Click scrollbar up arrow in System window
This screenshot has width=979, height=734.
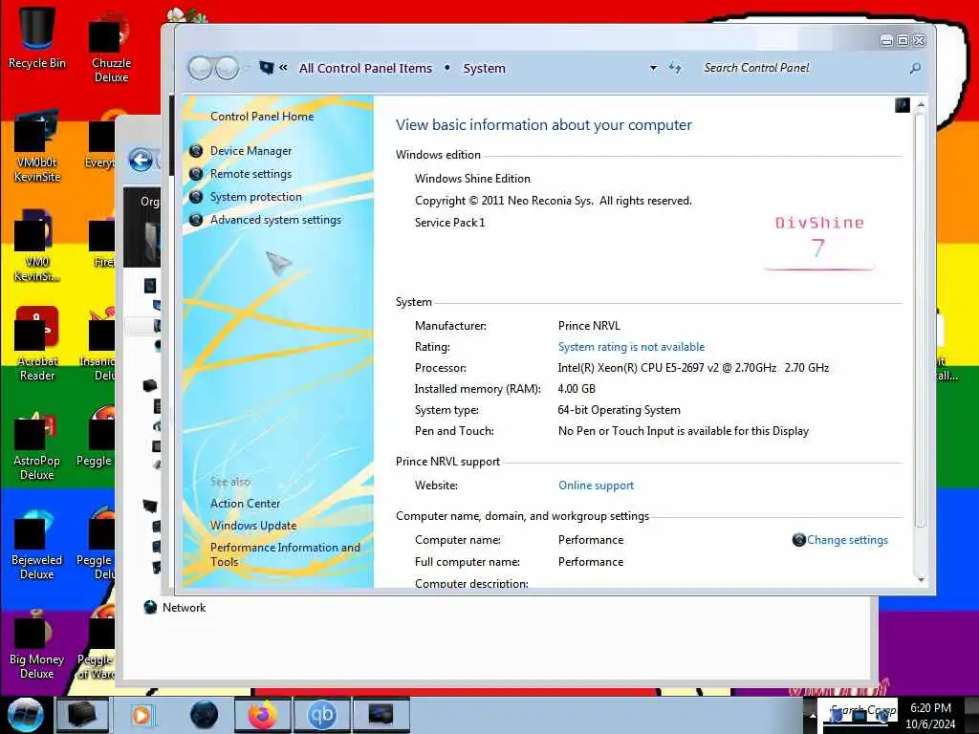(x=921, y=104)
